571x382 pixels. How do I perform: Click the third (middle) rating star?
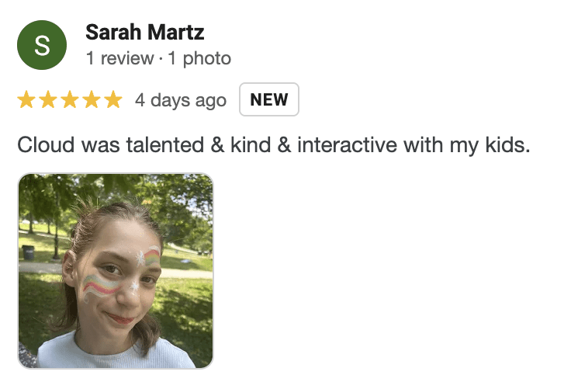pyautogui.click(x=70, y=99)
